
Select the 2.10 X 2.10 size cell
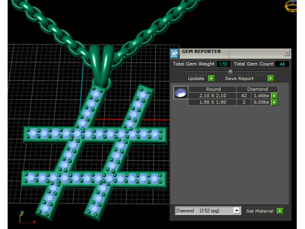click(x=212, y=95)
